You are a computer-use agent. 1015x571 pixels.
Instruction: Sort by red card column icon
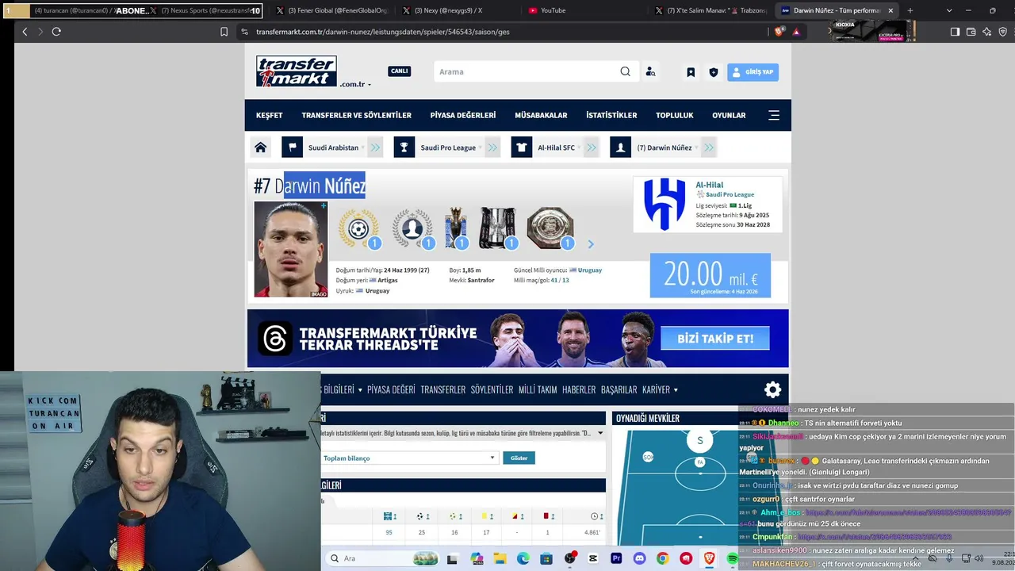(x=548, y=516)
